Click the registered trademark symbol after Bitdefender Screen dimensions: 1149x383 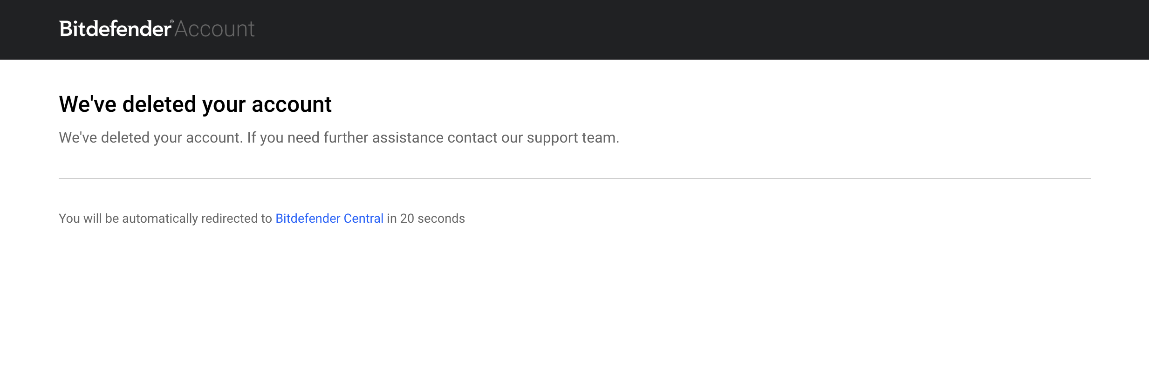click(172, 22)
